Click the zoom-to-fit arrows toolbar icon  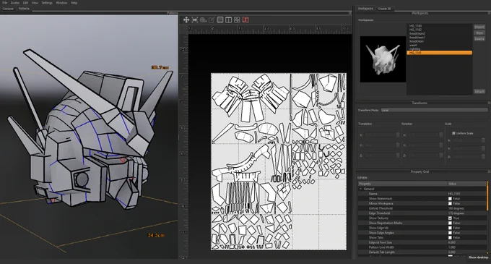pos(195,20)
